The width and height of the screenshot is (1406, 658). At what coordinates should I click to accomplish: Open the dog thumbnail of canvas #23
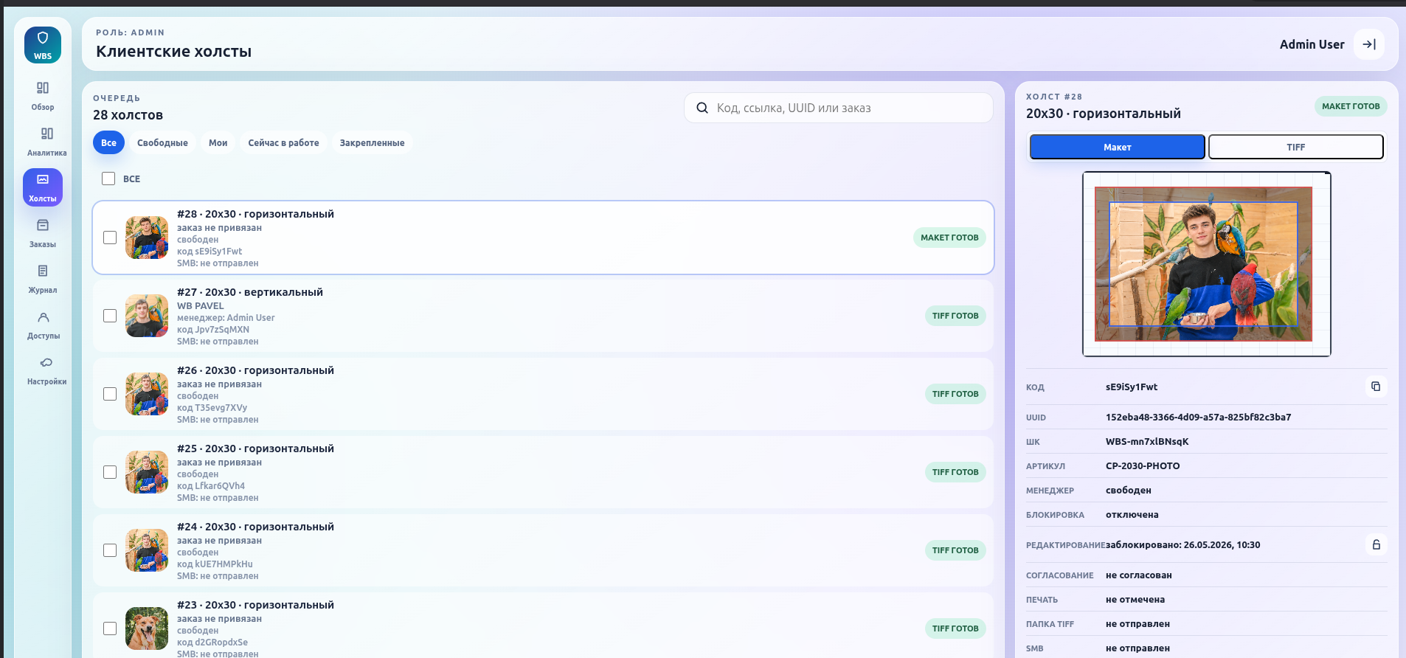147,628
